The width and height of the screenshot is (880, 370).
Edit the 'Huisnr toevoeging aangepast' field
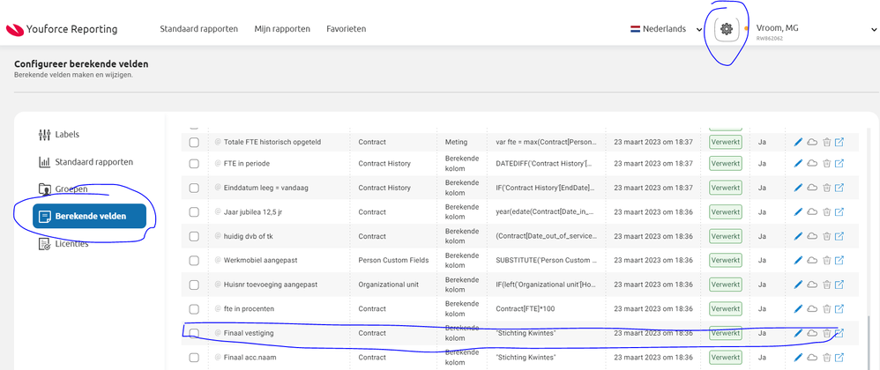click(799, 285)
